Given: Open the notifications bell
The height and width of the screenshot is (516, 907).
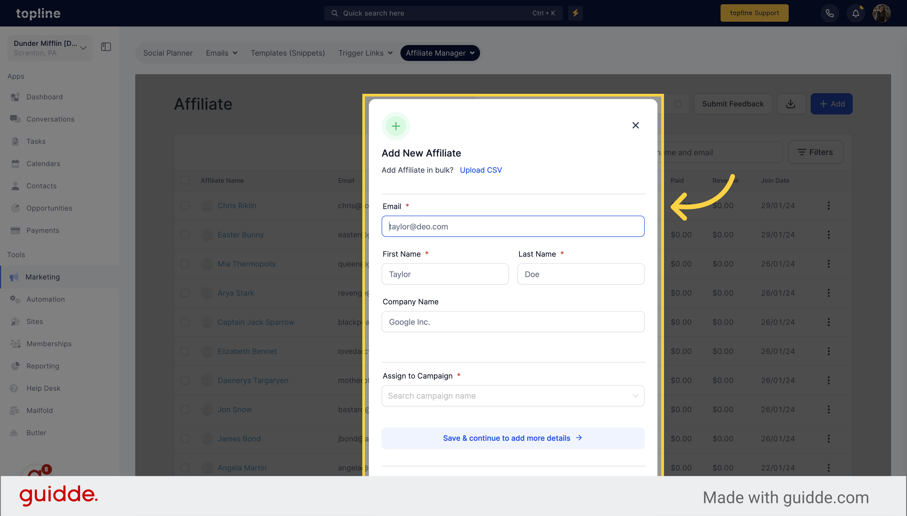Looking at the screenshot, I should point(856,13).
